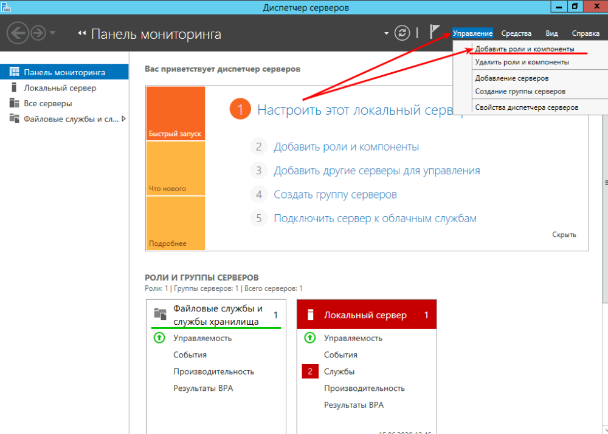The height and width of the screenshot is (434, 608).
Task: Click the Панель мониторинга breadcrumb title
Action: pyautogui.click(x=156, y=34)
